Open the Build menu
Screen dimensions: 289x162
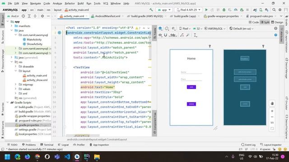point(80,3)
